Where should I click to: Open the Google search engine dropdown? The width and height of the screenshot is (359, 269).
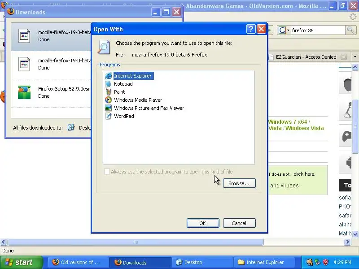pos(284,30)
